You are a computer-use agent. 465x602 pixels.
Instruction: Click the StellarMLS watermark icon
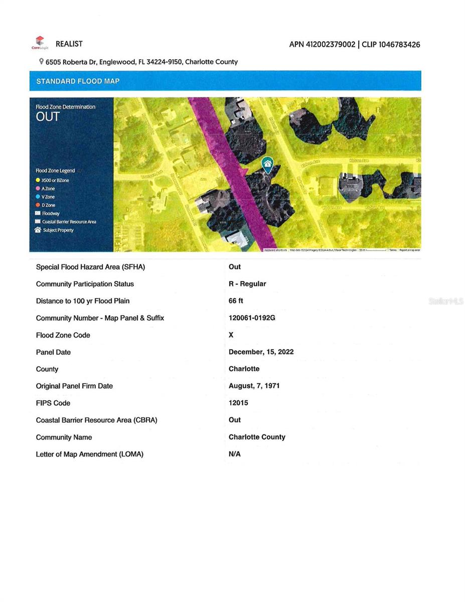click(x=445, y=300)
